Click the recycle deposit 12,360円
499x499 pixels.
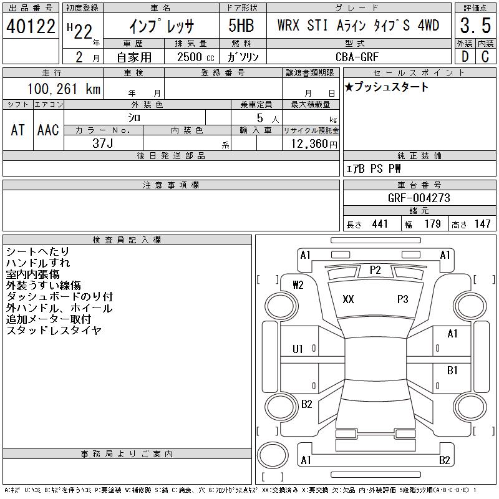(x=314, y=144)
